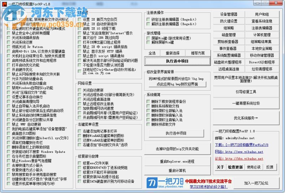The height and width of the screenshot is (193, 285).
Task: Open 防火墙设置
Action: [229, 21]
